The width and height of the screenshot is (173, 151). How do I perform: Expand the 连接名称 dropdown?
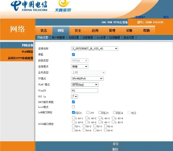[x=95, y=48]
